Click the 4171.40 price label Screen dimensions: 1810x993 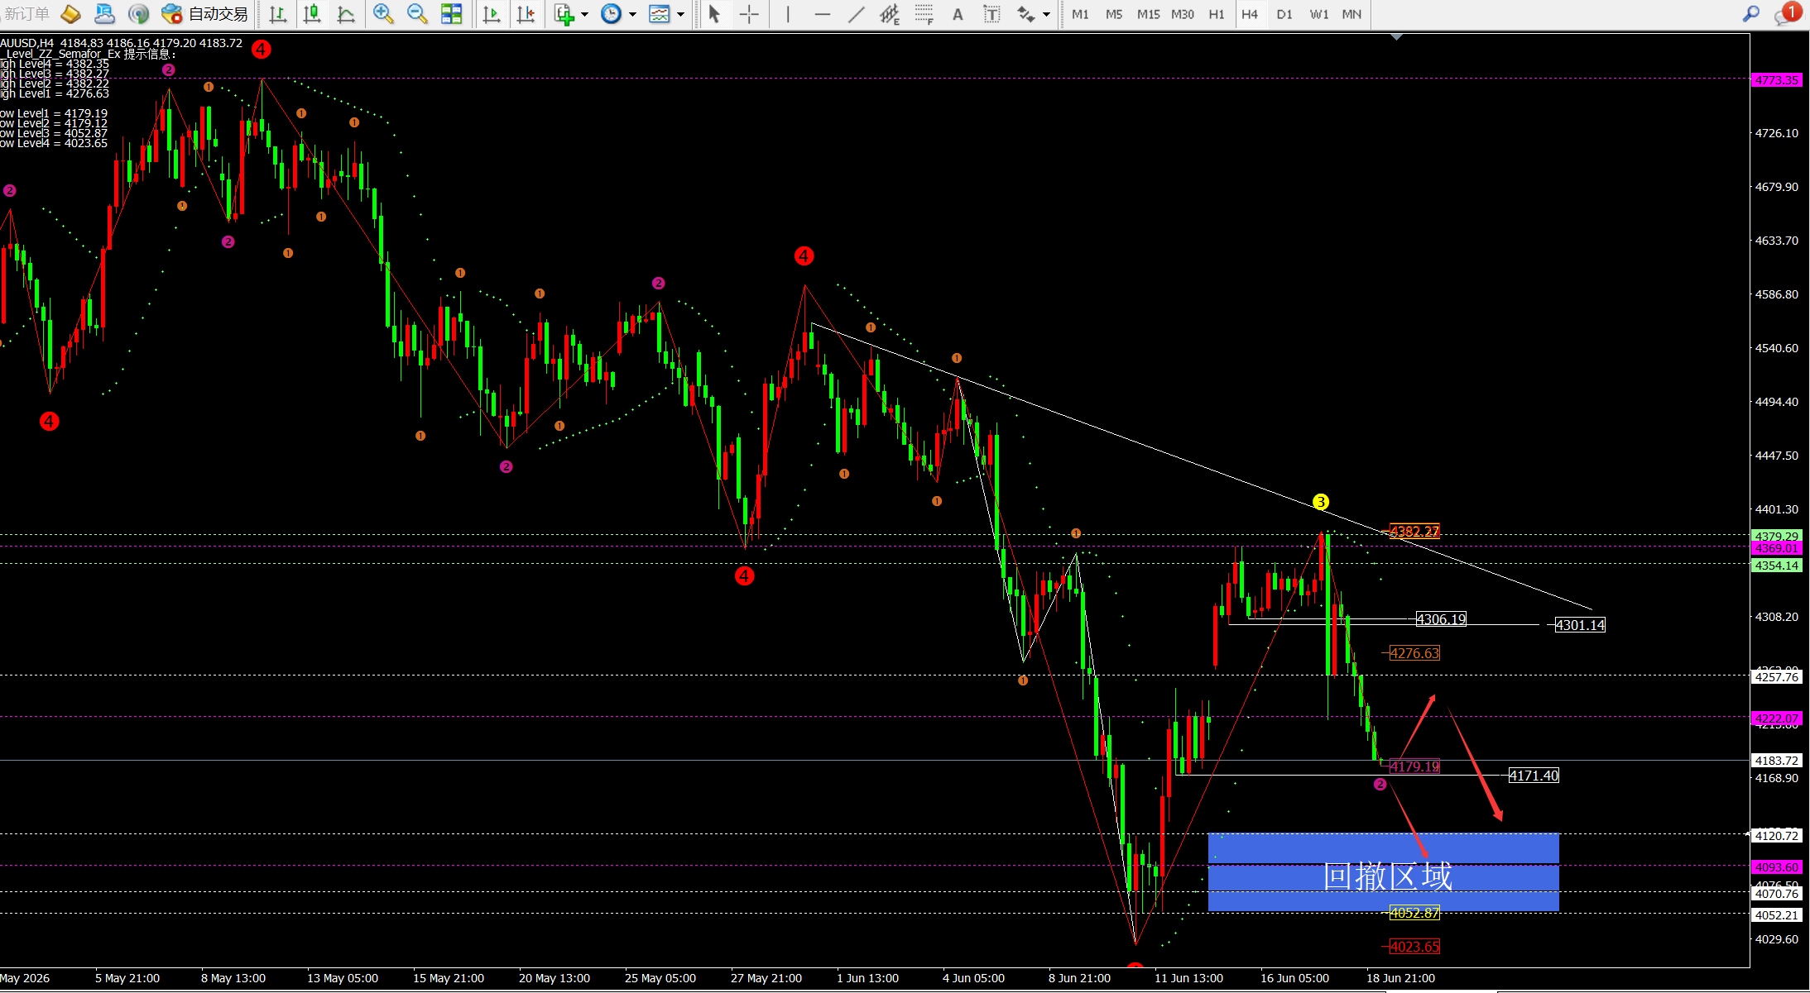click(x=1534, y=776)
